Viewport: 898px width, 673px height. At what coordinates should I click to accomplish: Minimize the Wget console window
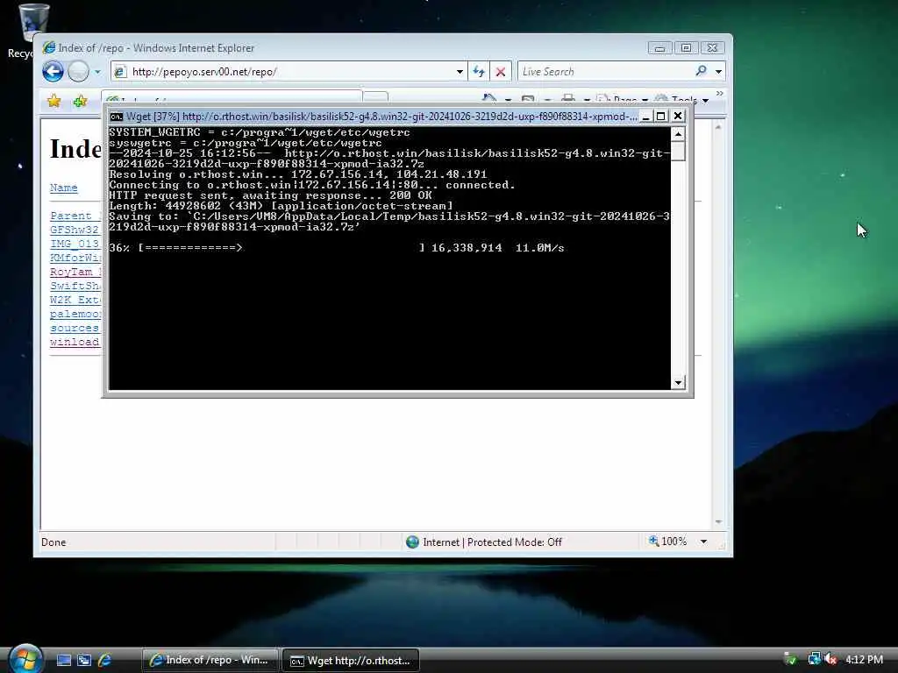pyautogui.click(x=645, y=117)
